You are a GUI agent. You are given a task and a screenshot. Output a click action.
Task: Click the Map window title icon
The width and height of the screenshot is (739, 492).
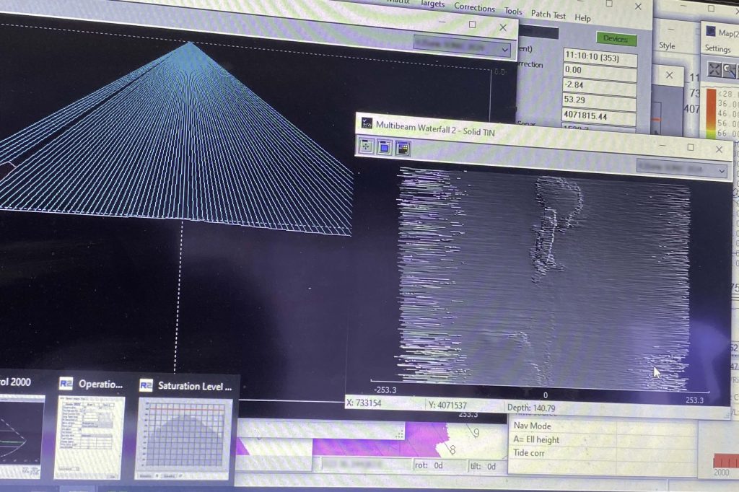coord(711,32)
